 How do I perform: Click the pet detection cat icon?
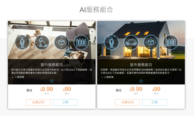point(42,42)
